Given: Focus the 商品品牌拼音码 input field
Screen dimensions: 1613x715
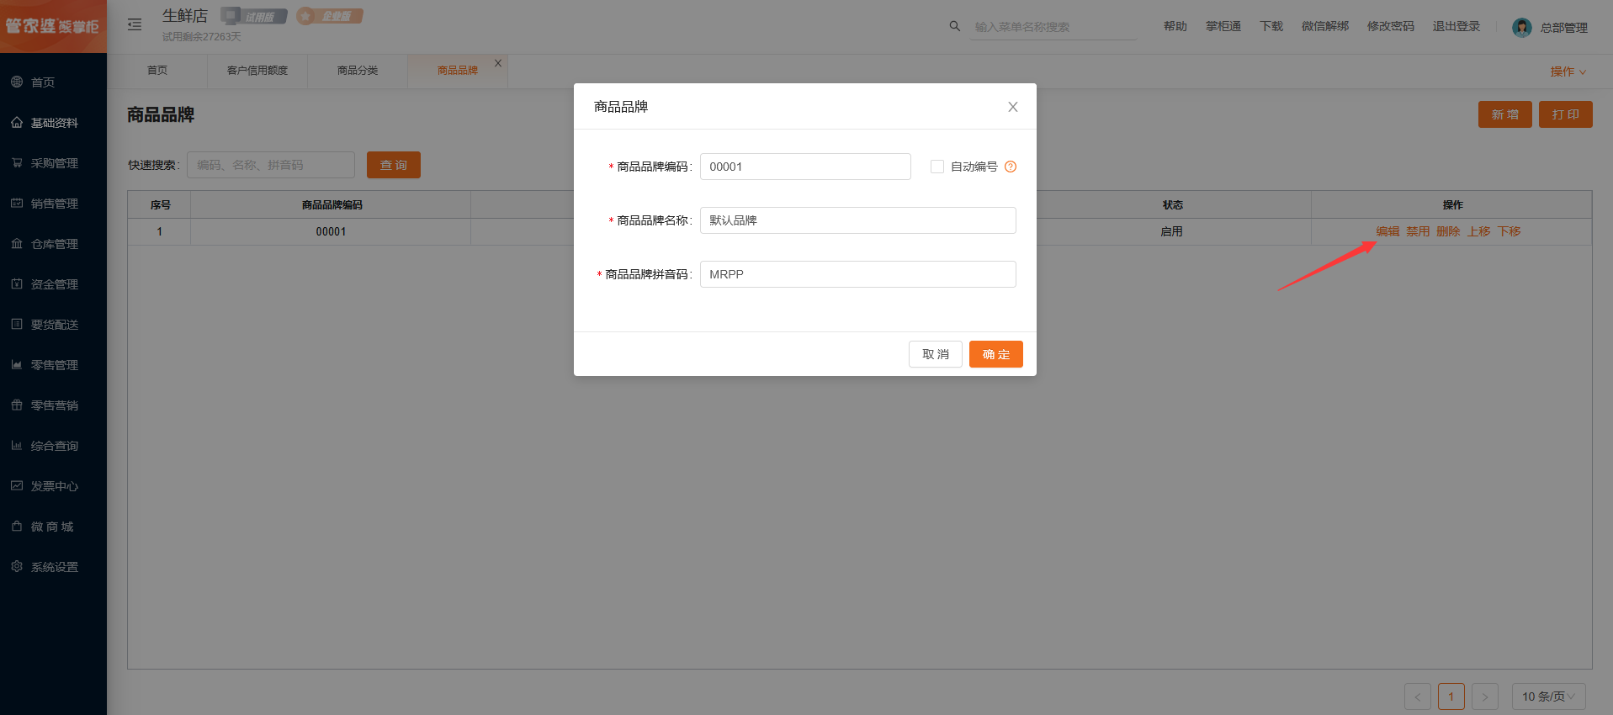Looking at the screenshot, I should pos(858,274).
